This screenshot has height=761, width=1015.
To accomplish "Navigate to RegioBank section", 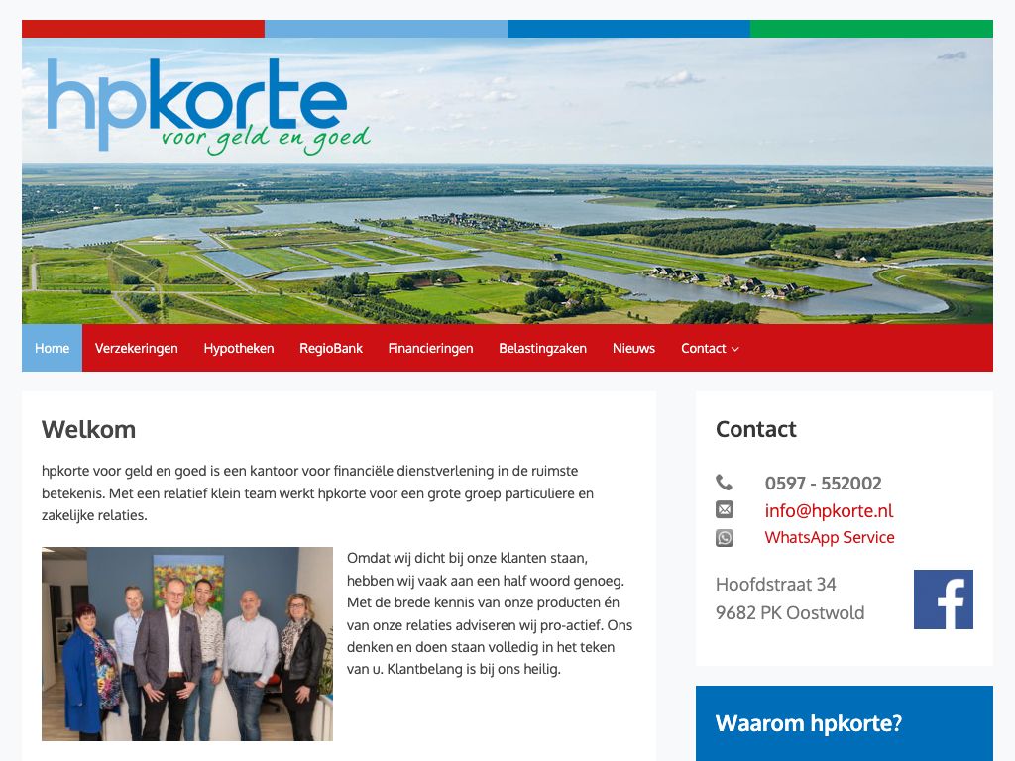I will click(331, 348).
